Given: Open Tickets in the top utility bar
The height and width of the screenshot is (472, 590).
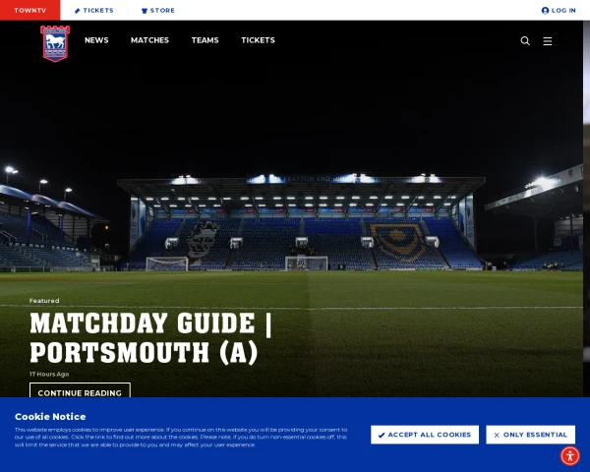Looking at the screenshot, I should point(94,10).
